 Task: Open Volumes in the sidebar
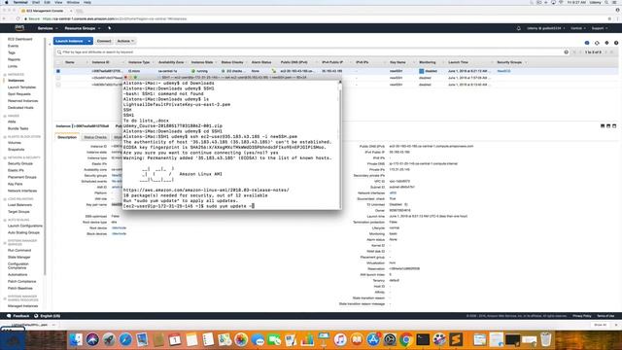click(x=15, y=143)
